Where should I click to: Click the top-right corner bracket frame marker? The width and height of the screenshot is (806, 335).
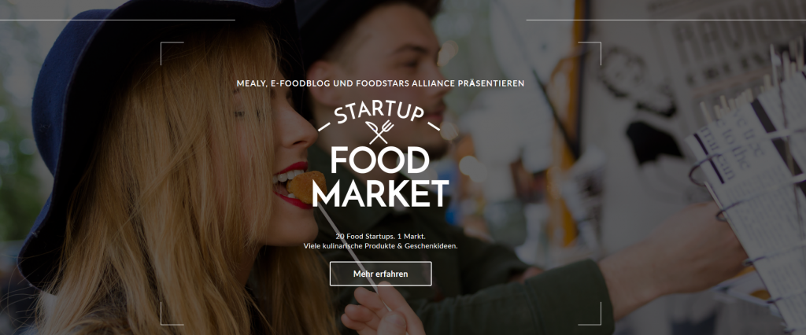click(x=590, y=53)
